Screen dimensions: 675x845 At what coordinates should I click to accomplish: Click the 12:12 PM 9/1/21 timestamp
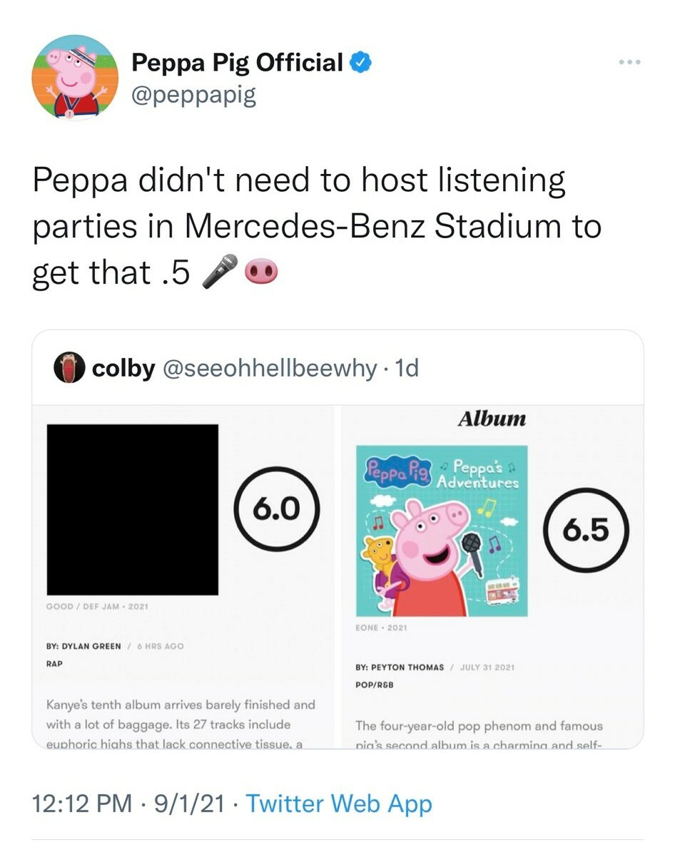pyautogui.click(x=128, y=804)
